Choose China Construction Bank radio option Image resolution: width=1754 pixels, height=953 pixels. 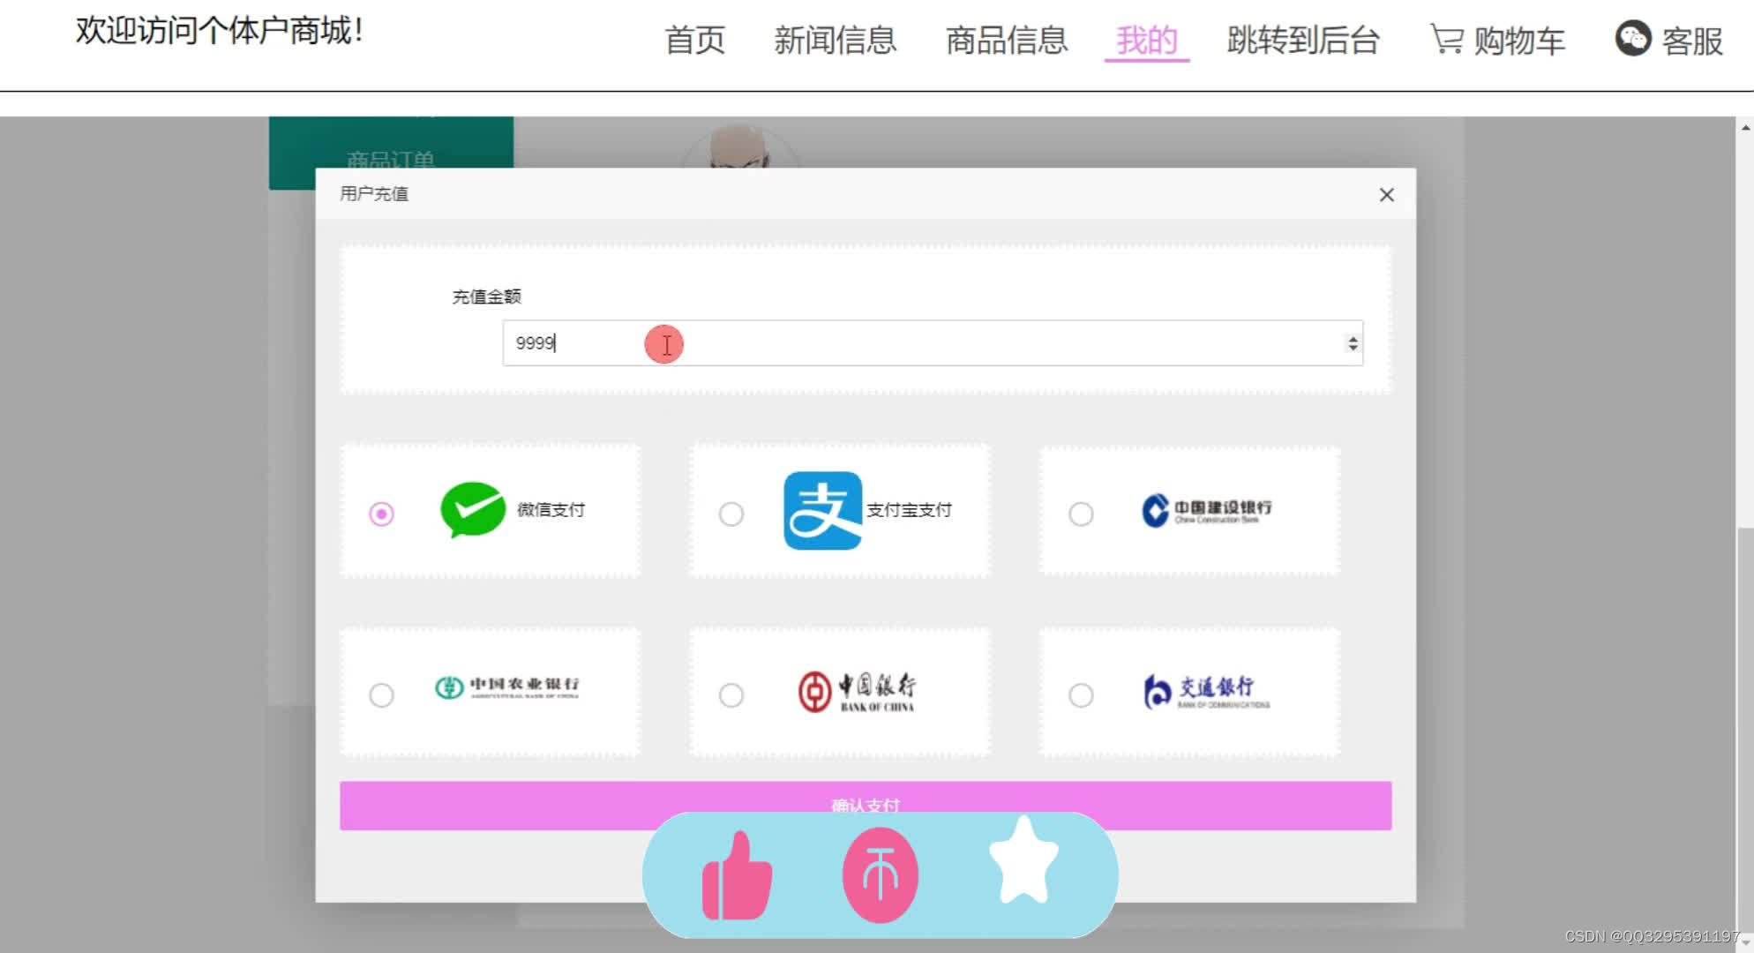coord(1081,514)
